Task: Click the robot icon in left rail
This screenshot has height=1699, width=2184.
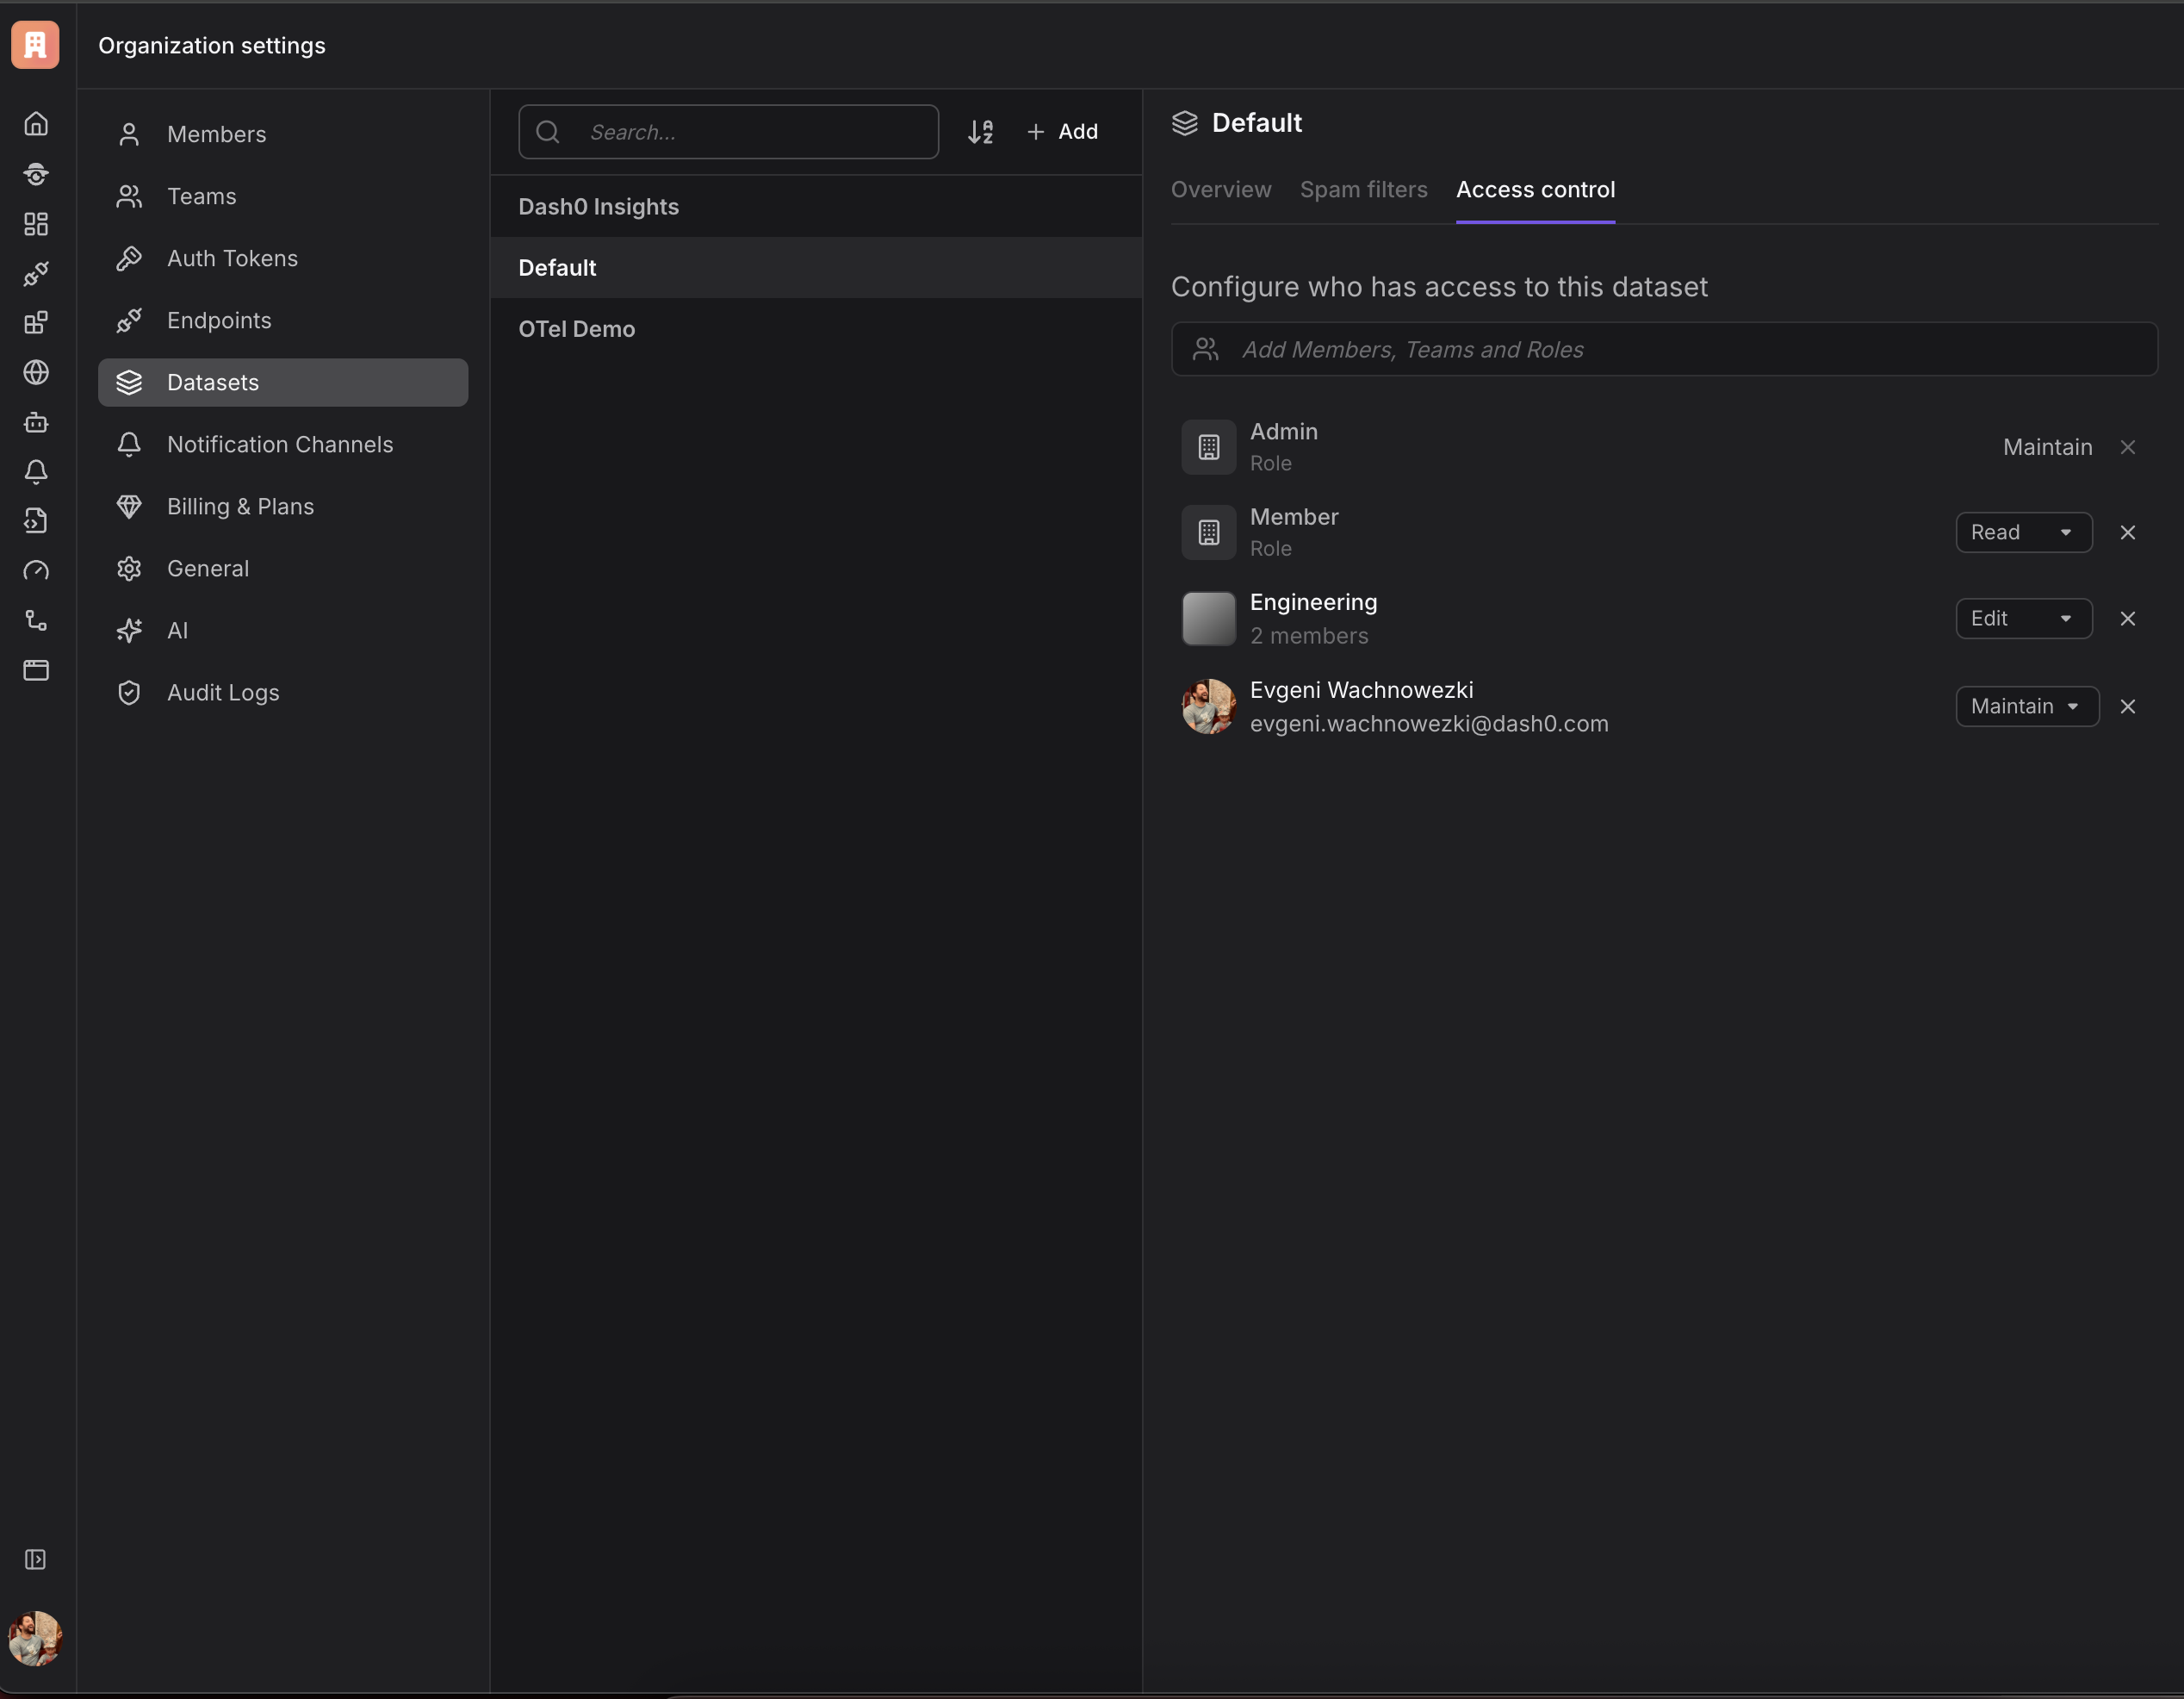Action: 36,422
